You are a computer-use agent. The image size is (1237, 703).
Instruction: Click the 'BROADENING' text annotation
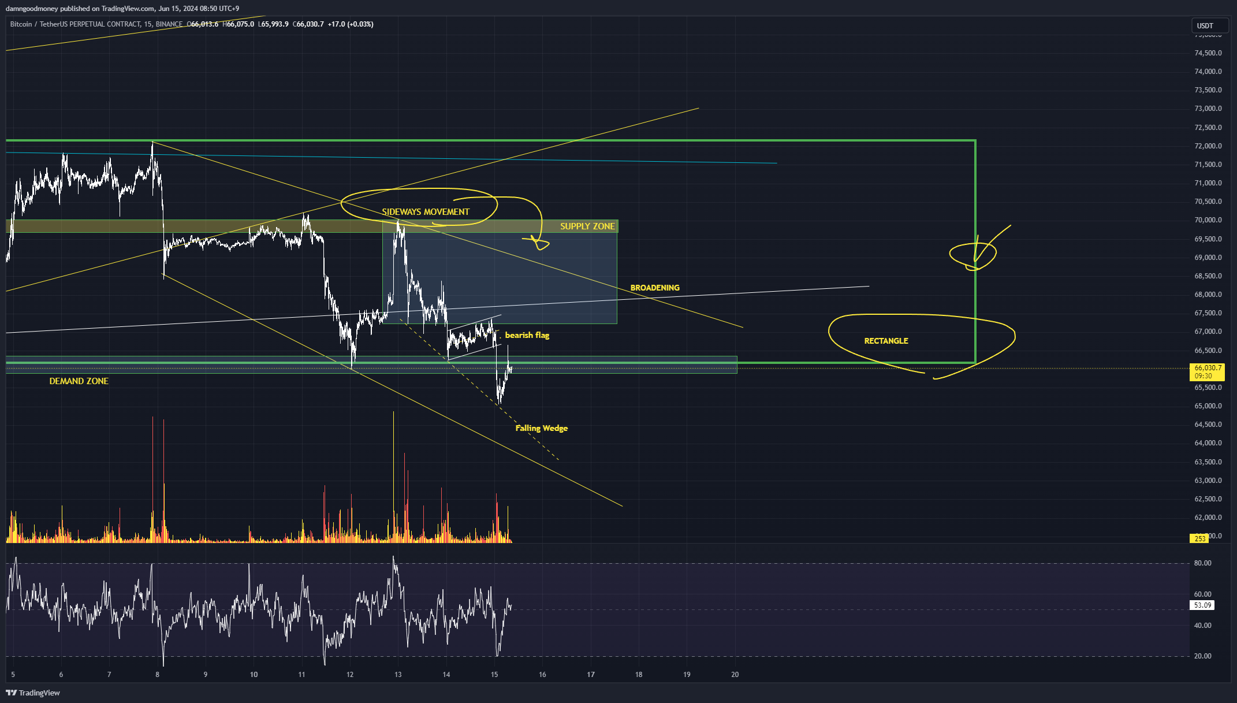click(655, 288)
